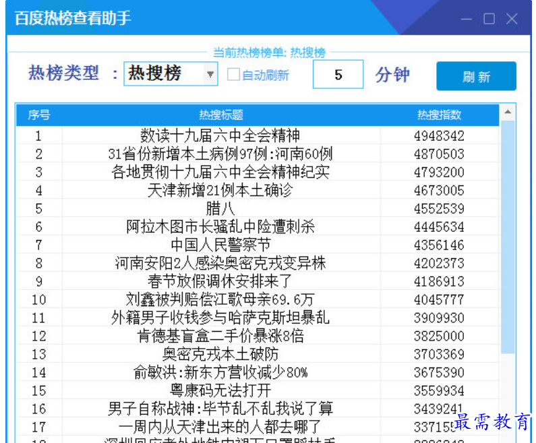Screen dimensions: 536x443
Task: Sort by the 热搜标题 column header
Action: coord(221,115)
